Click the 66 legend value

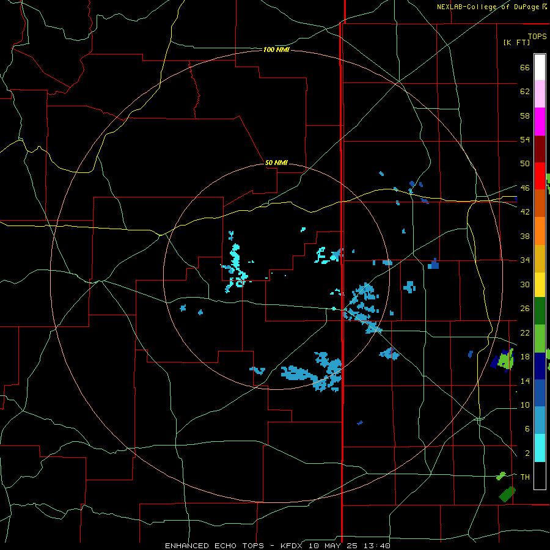pyautogui.click(x=525, y=68)
